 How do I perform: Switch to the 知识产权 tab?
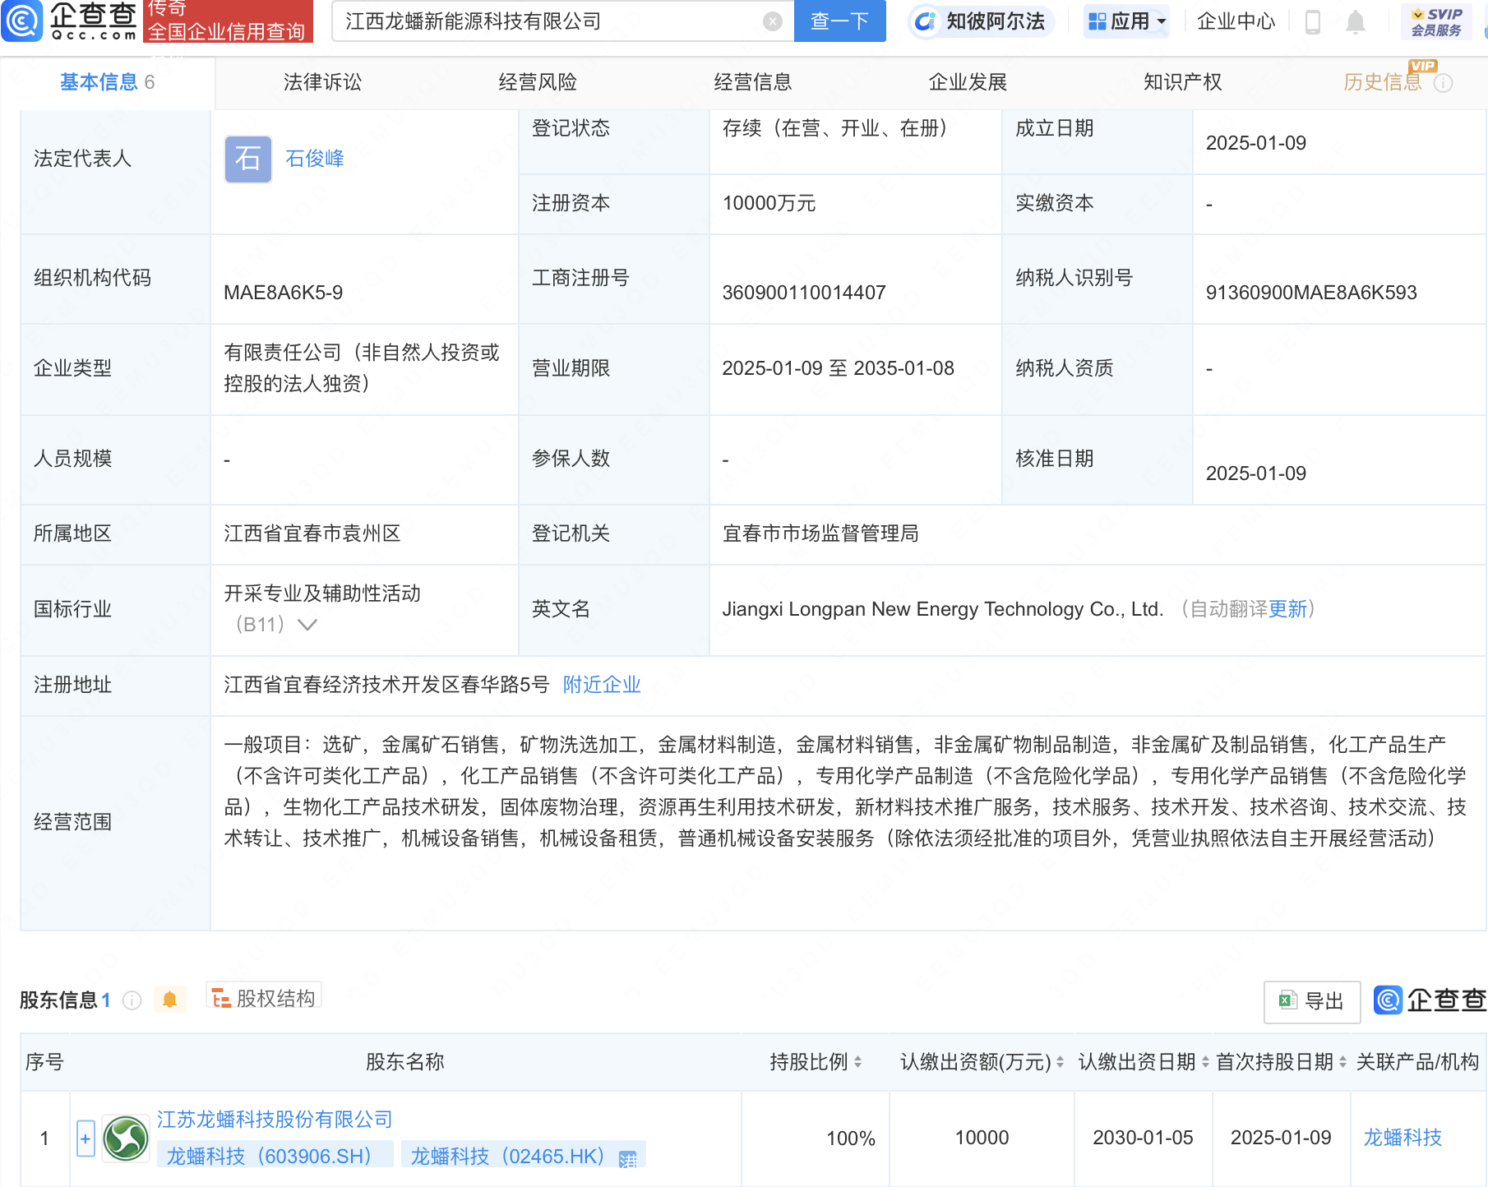pos(1181,81)
